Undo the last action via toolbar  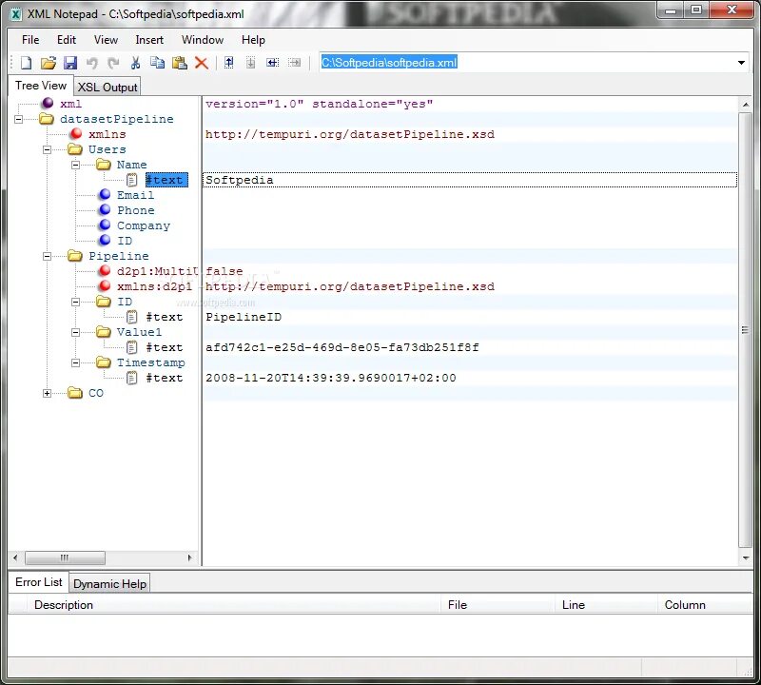(91, 63)
